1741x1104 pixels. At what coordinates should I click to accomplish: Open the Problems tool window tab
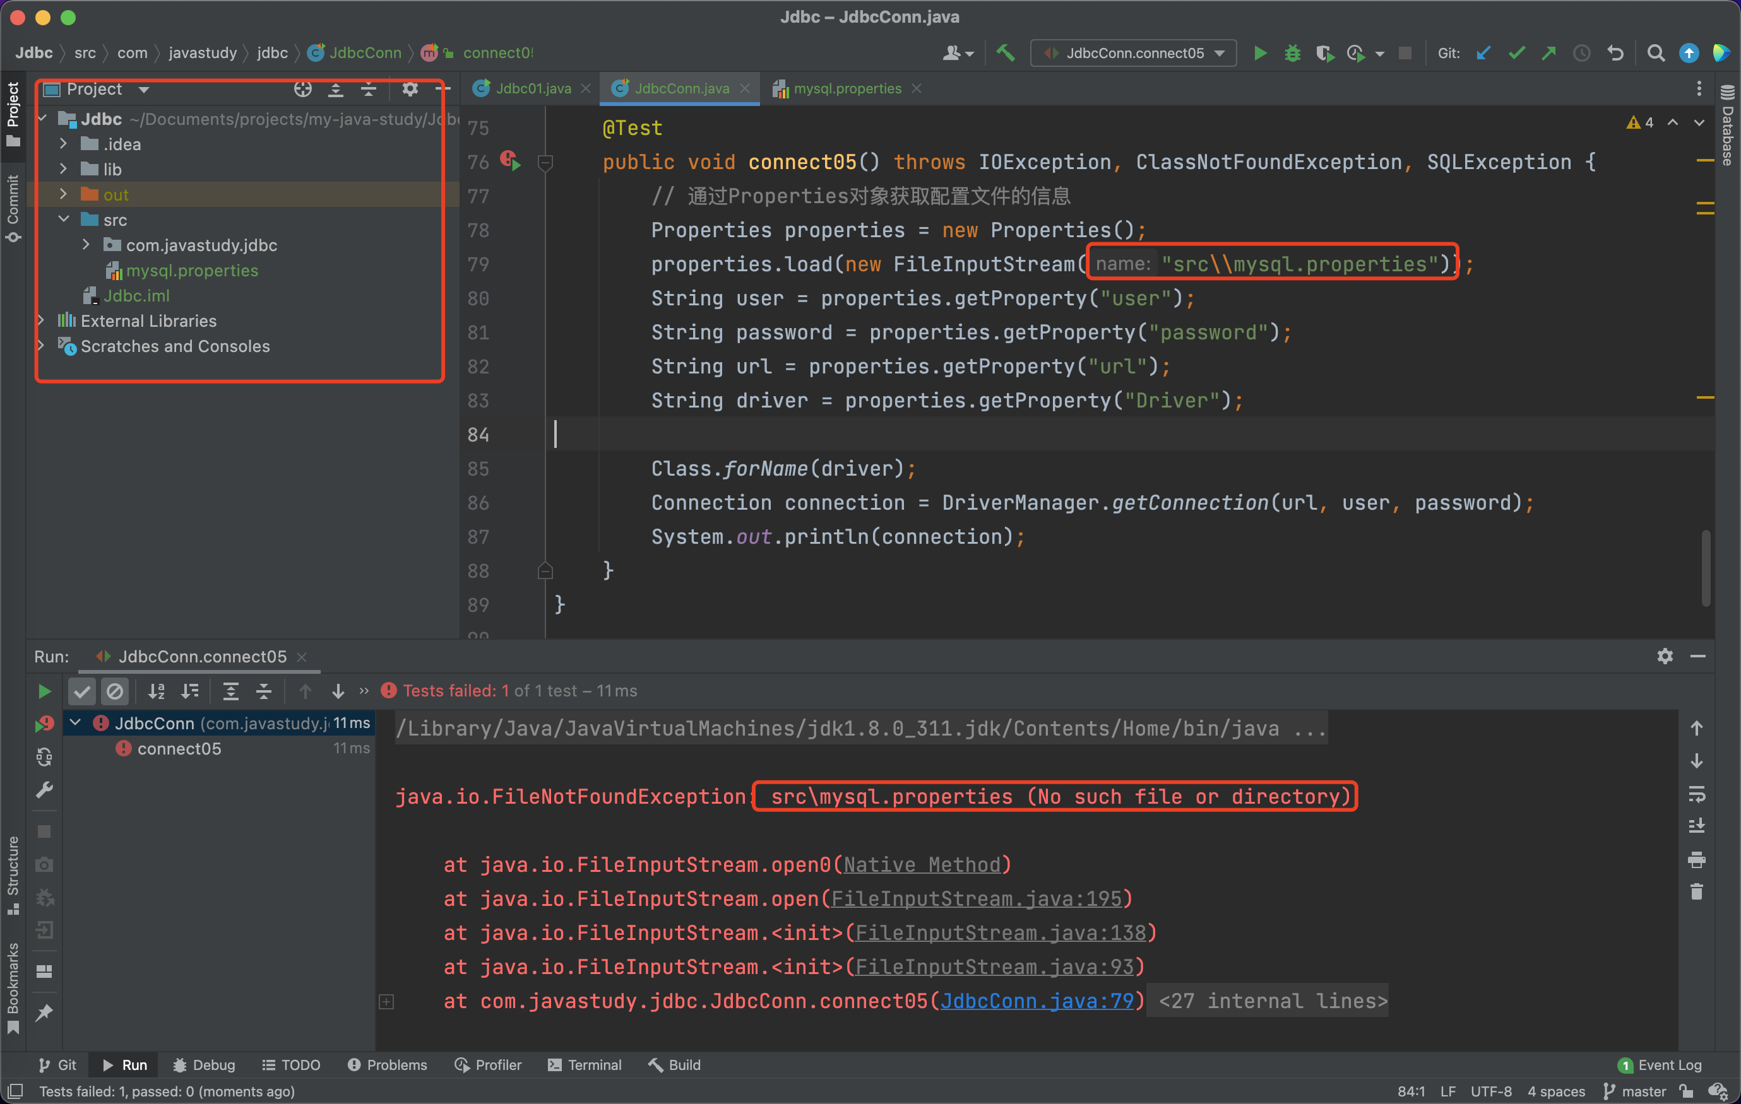(x=387, y=1065)
